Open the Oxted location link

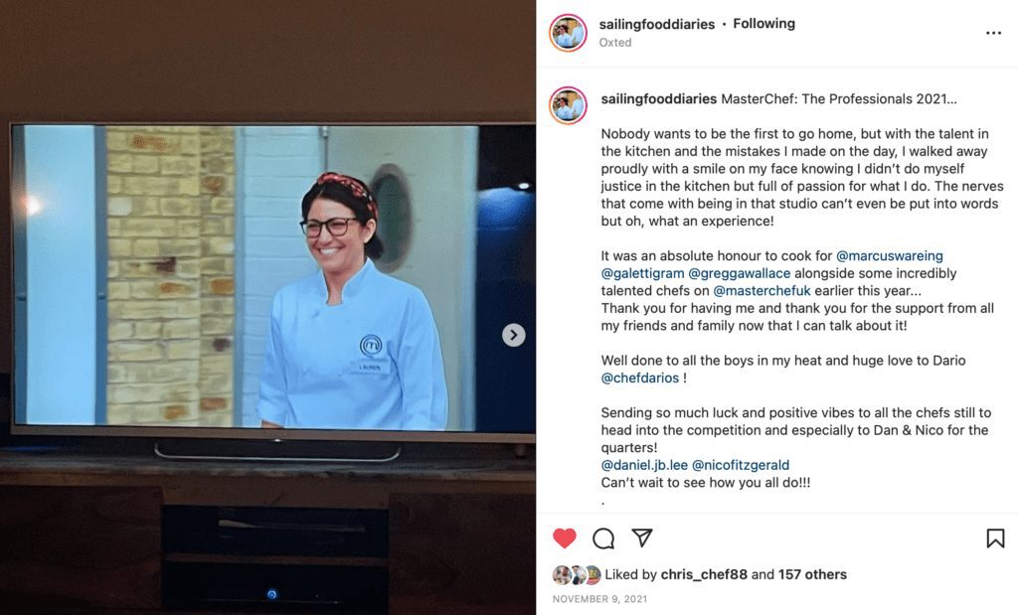(x=614, y=42)
